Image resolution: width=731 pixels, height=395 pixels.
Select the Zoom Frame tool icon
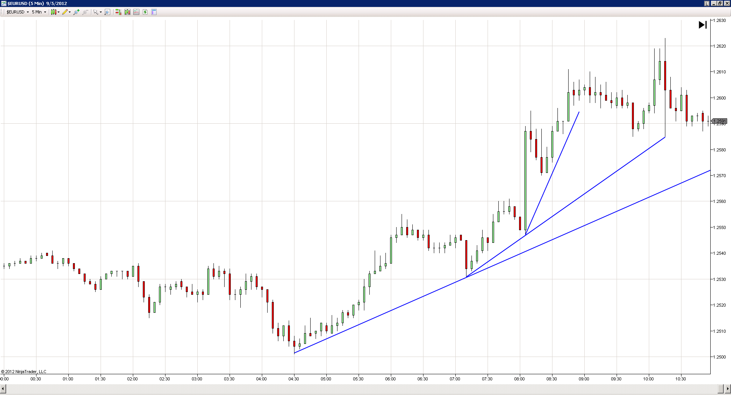(107, 12)
